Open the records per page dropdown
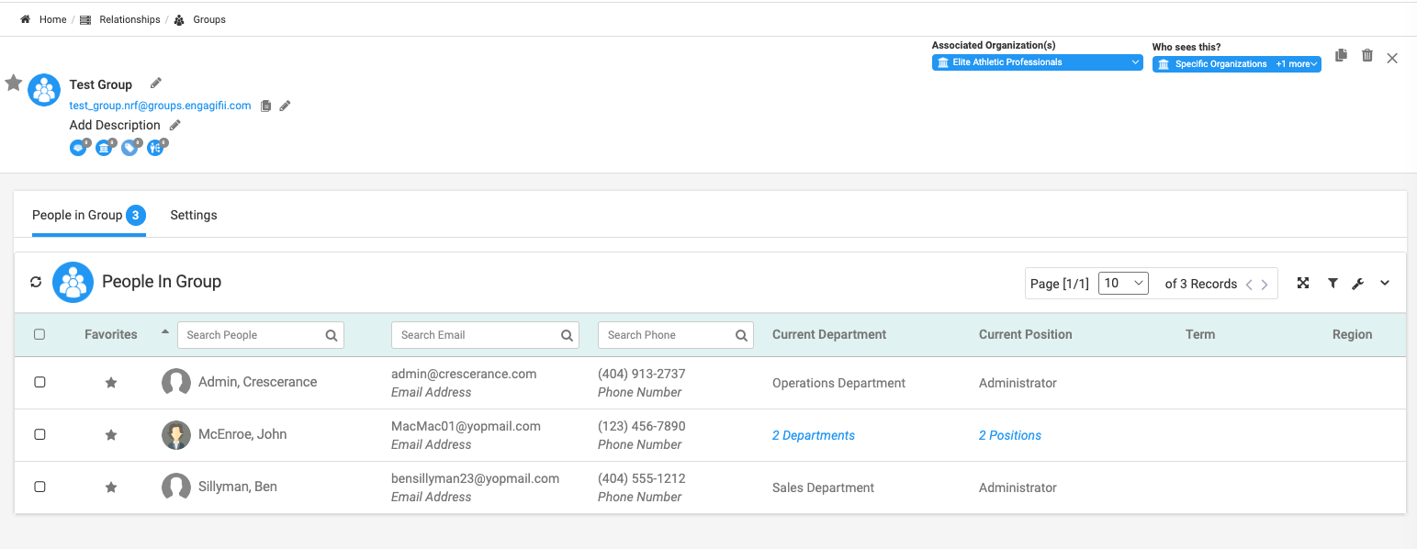This screenshot has height=549, width=1417. [1124, 283]
